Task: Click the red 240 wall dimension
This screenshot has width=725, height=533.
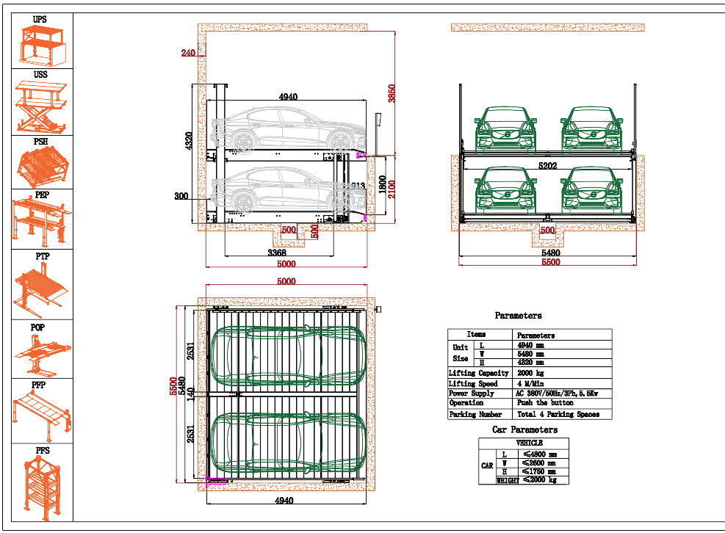Action: point(188,53)
